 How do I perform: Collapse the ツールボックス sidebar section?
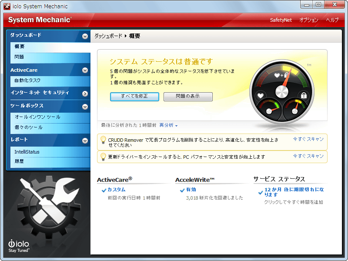[x=85, y=107]
